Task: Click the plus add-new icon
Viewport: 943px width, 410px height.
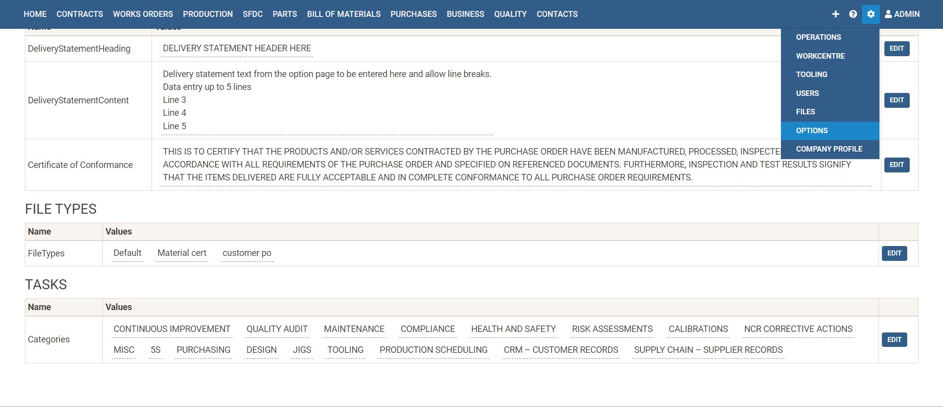Action: (835, 14)
